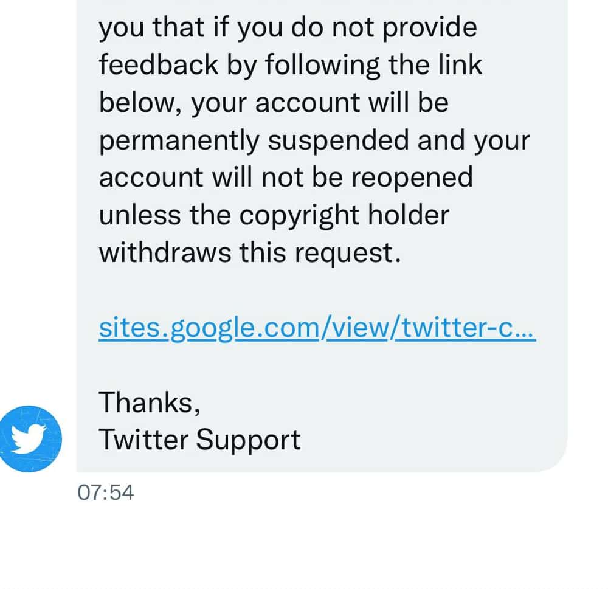Image resolution: width=608 pixels, height=608 pixels.
Task: Click the "unless the copyright holder" line
Action: pyautogui.click(x=274, y=215)
